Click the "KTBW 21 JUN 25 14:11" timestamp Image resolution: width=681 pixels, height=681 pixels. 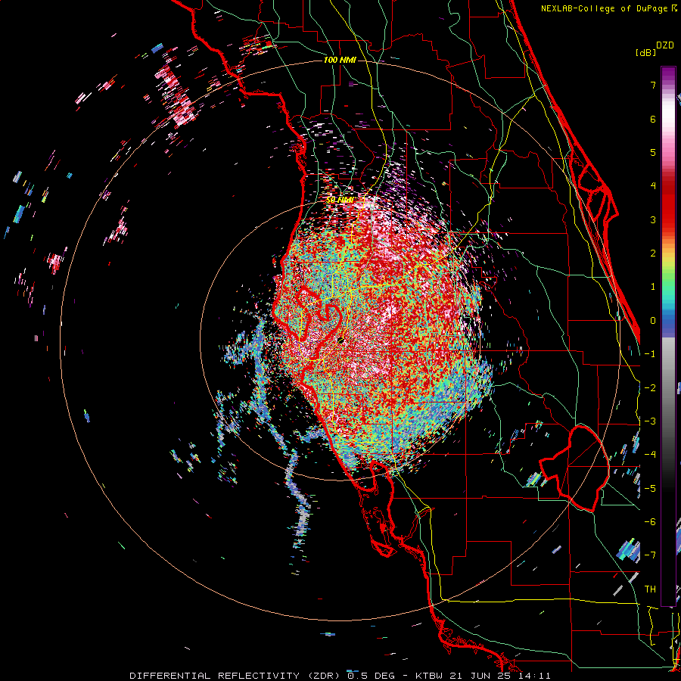[x=483, y=676]
